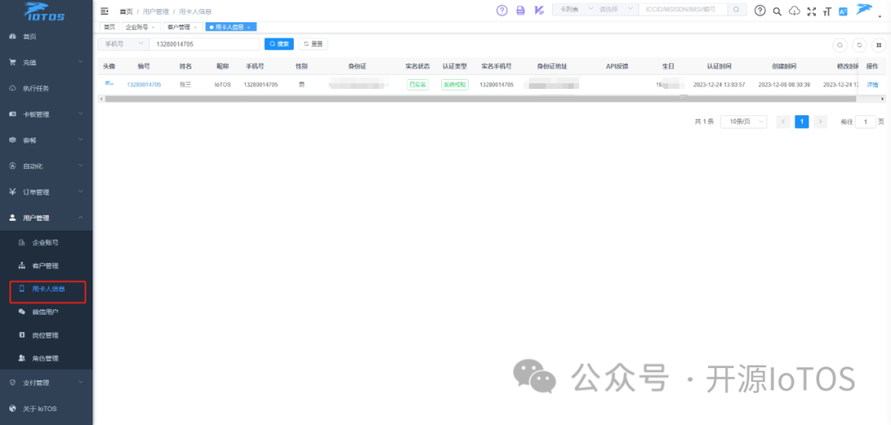Open the round column settings grid button
The image size is (891, 425).
point(879,44)
